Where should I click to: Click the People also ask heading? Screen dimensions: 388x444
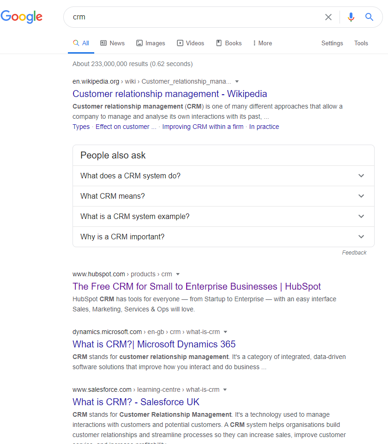pos(113,155)
